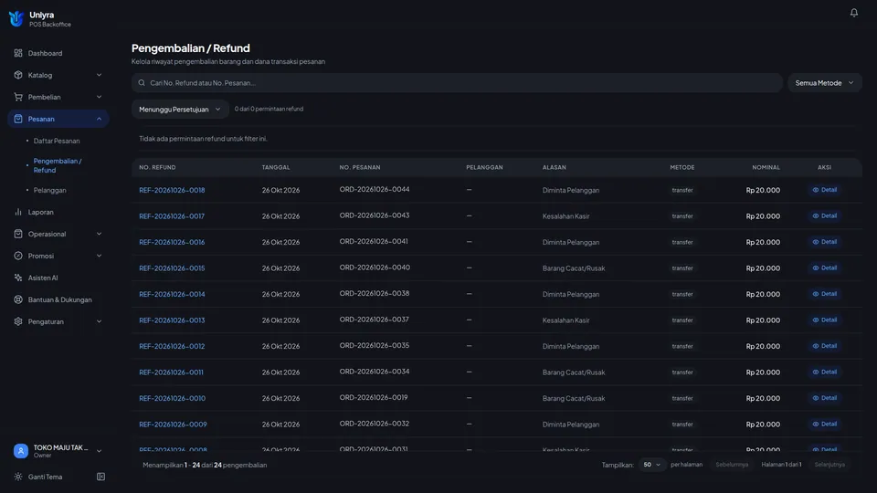Click the store owner avatar icon

pyautogui.click(x=21, y=450)
